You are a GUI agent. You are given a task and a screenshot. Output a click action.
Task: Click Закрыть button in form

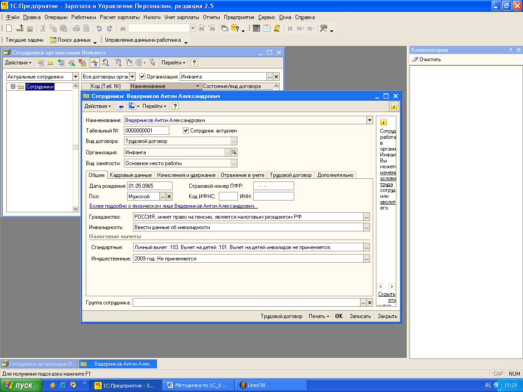click(387, 316)
